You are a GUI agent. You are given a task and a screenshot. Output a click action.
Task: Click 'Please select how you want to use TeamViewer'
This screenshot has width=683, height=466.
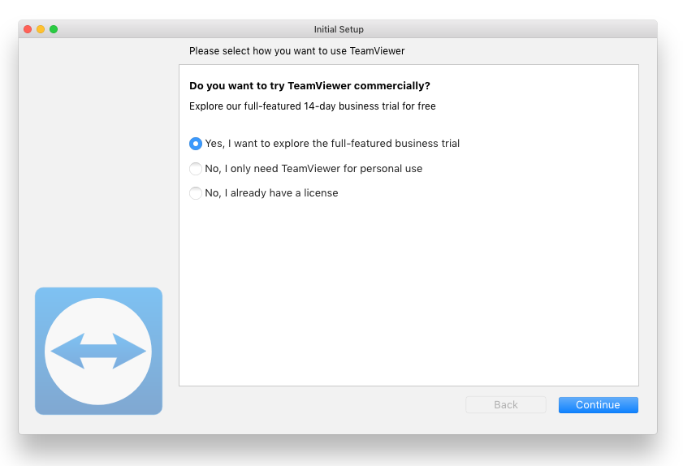[x=296, y=51]
